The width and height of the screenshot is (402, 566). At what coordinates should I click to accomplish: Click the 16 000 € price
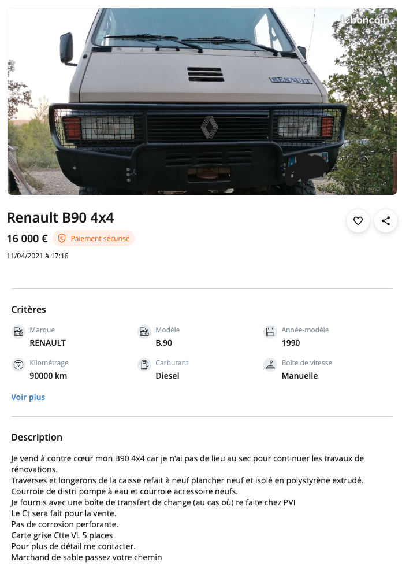[x=27, y=238]
